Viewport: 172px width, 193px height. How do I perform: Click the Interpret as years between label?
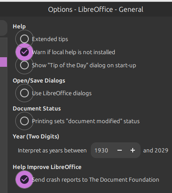(52, 151)
